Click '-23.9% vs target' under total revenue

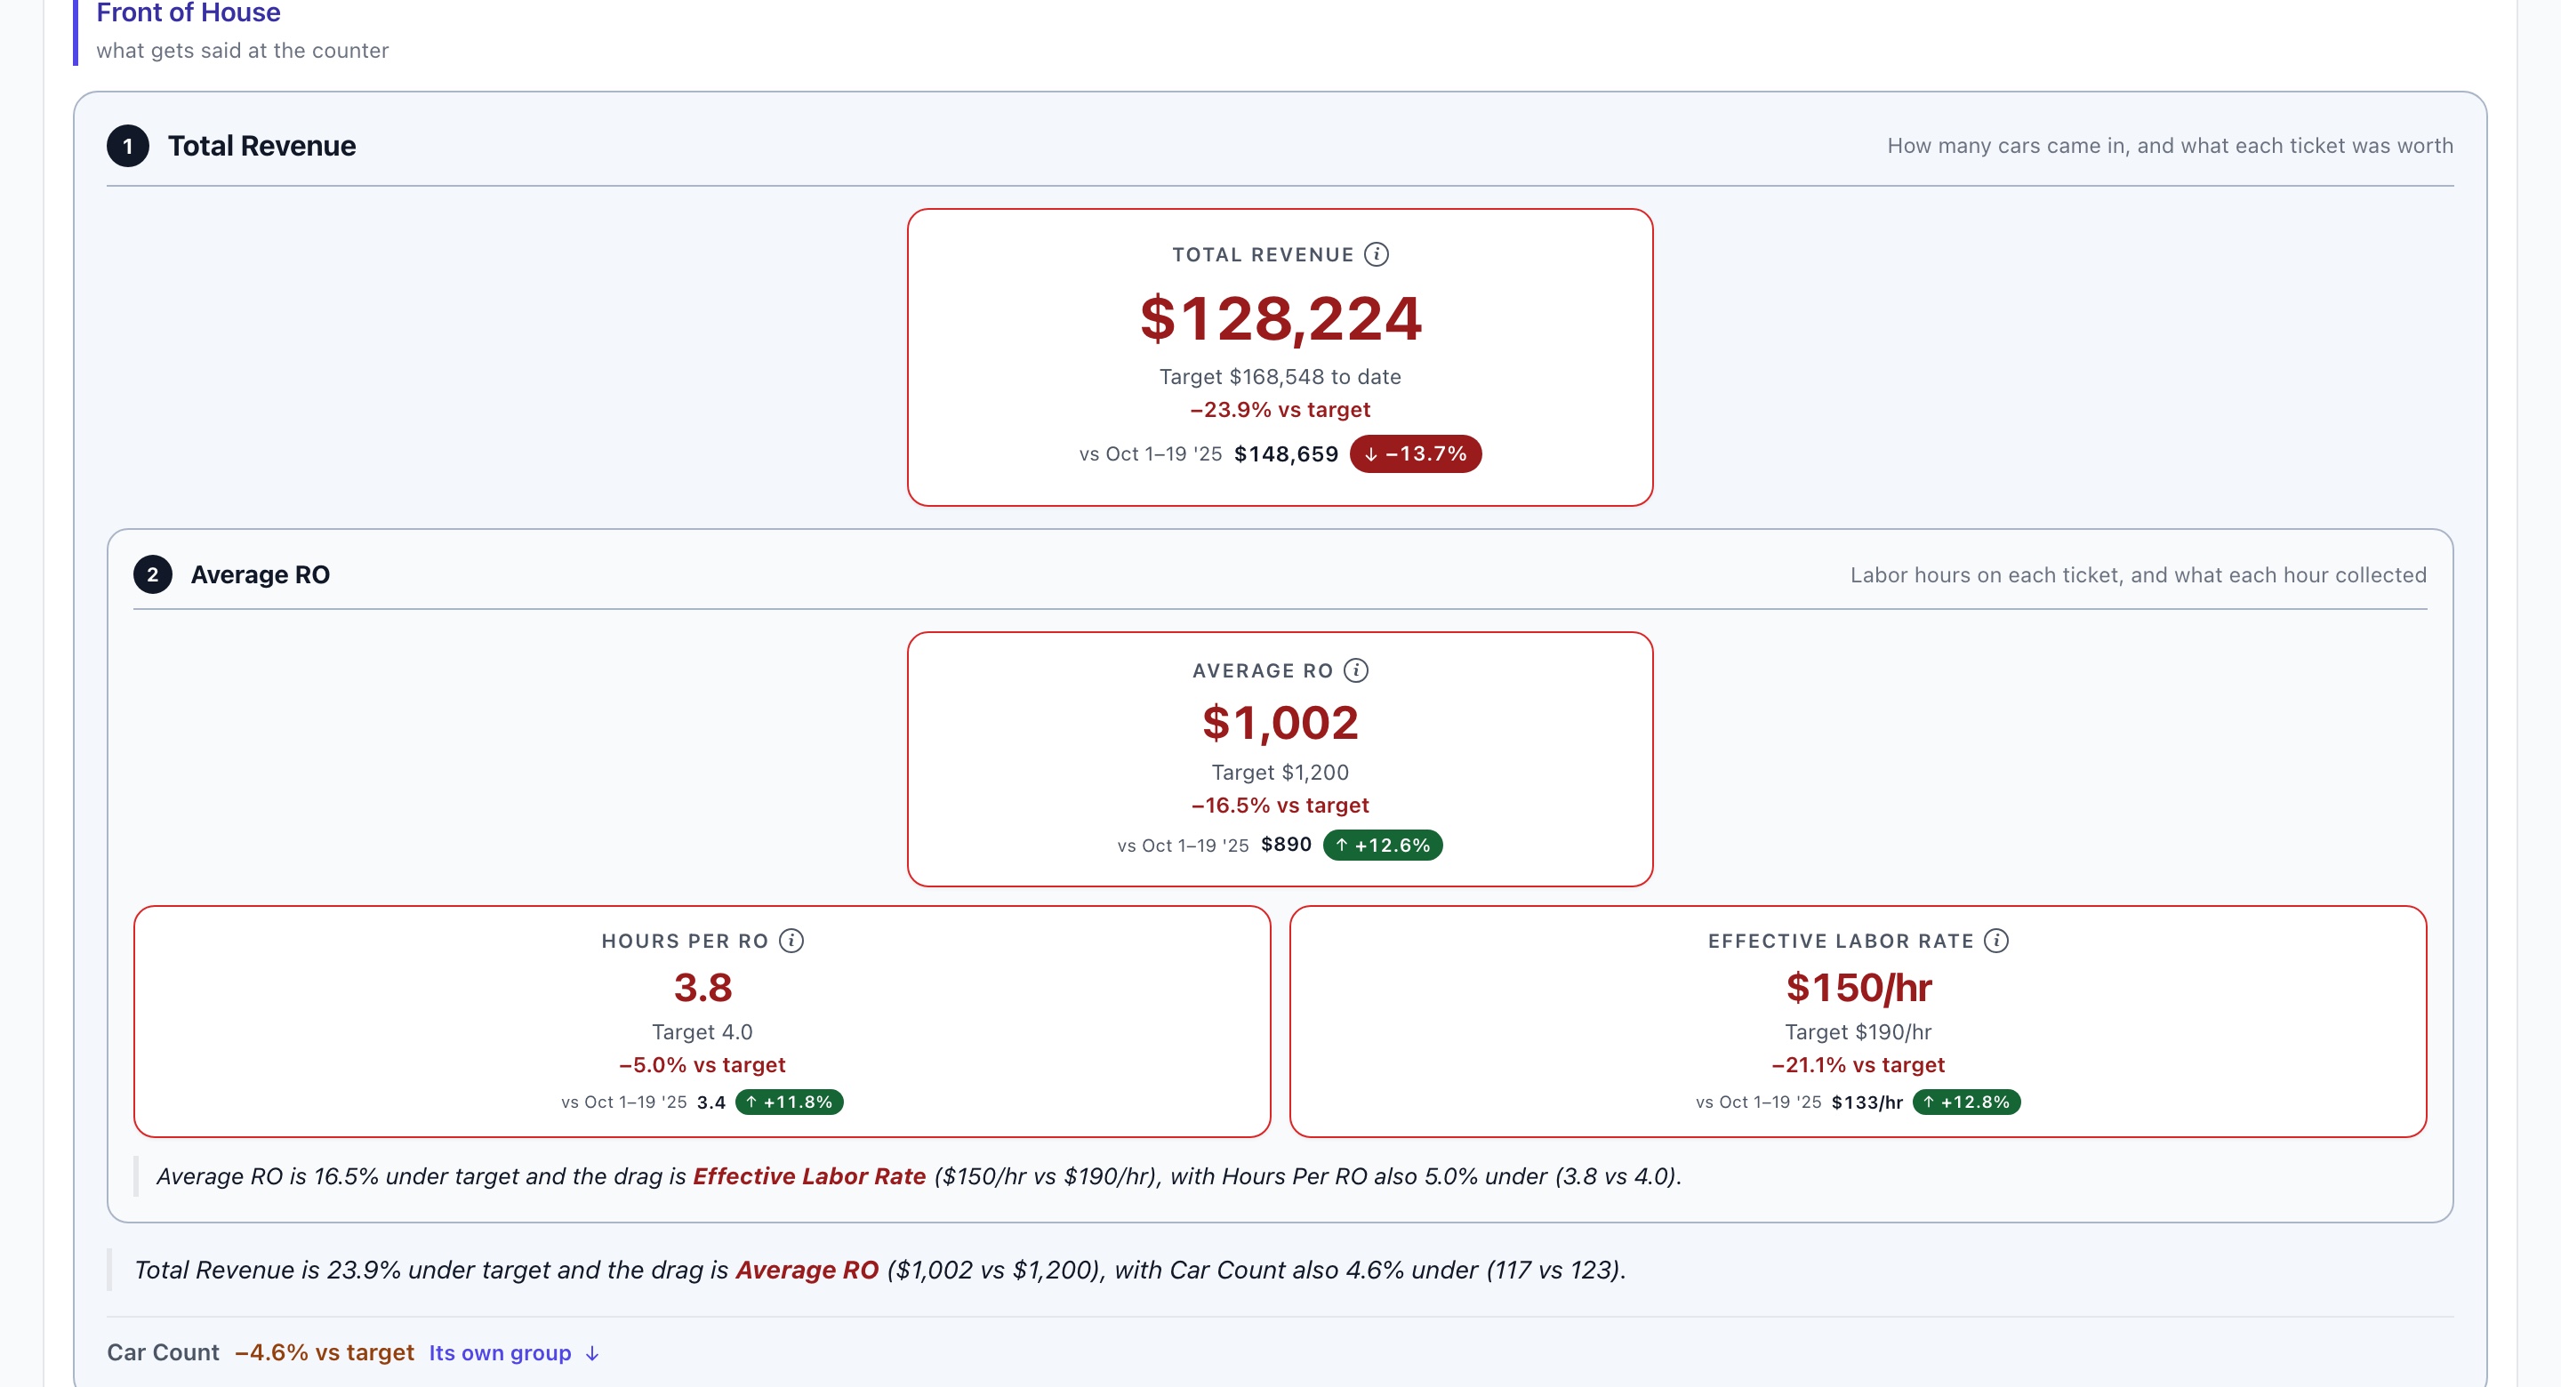point(1280,410)
